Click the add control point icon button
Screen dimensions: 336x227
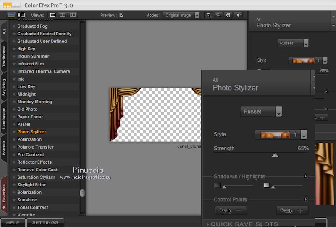pyautogui.click(x=292, y=211)
